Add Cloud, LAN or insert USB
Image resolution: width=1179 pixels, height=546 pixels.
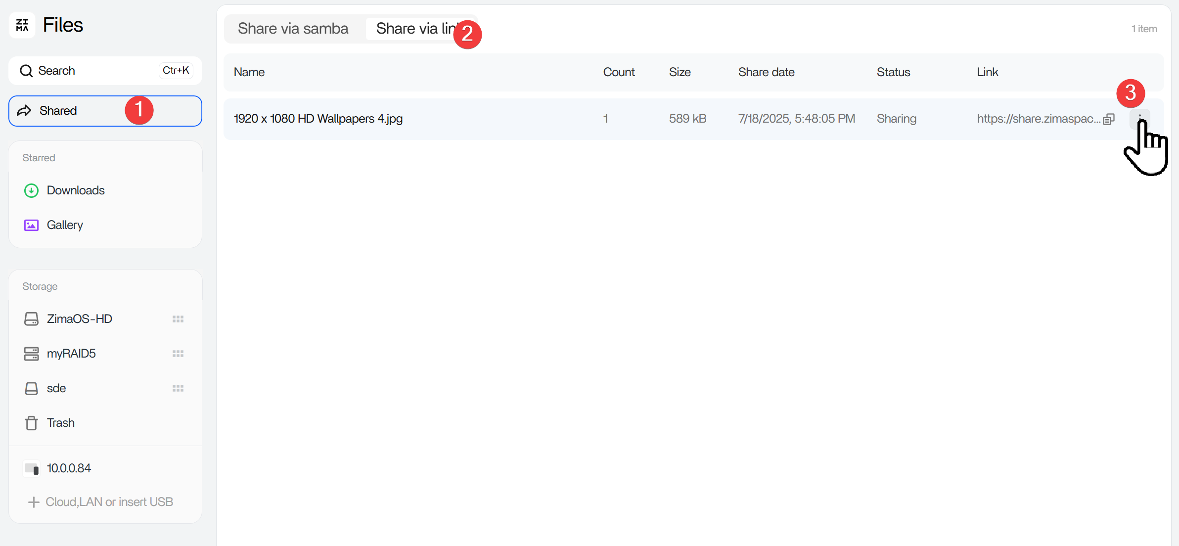click(x=100, y=502)
